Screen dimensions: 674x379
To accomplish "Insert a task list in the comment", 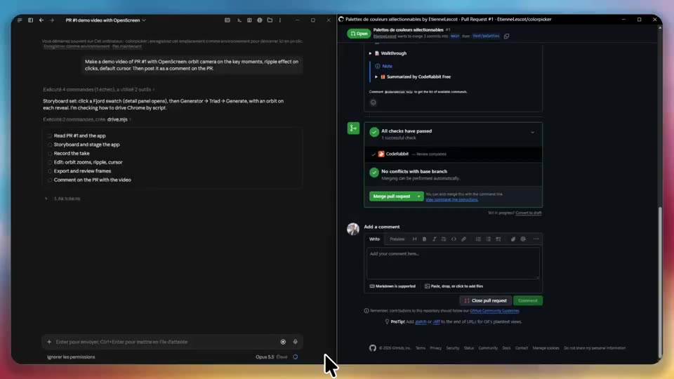I will [498, 239].
